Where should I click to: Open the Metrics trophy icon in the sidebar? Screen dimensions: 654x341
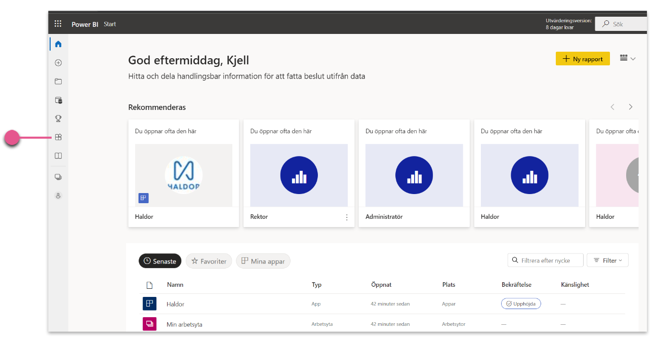point(58,119)
